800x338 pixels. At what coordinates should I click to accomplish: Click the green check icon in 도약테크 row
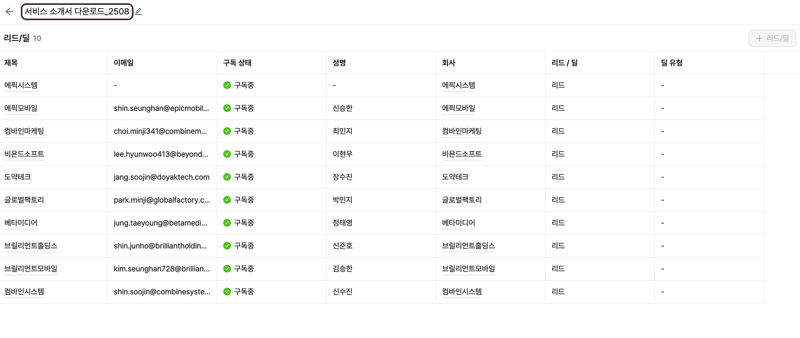(227, 177)
